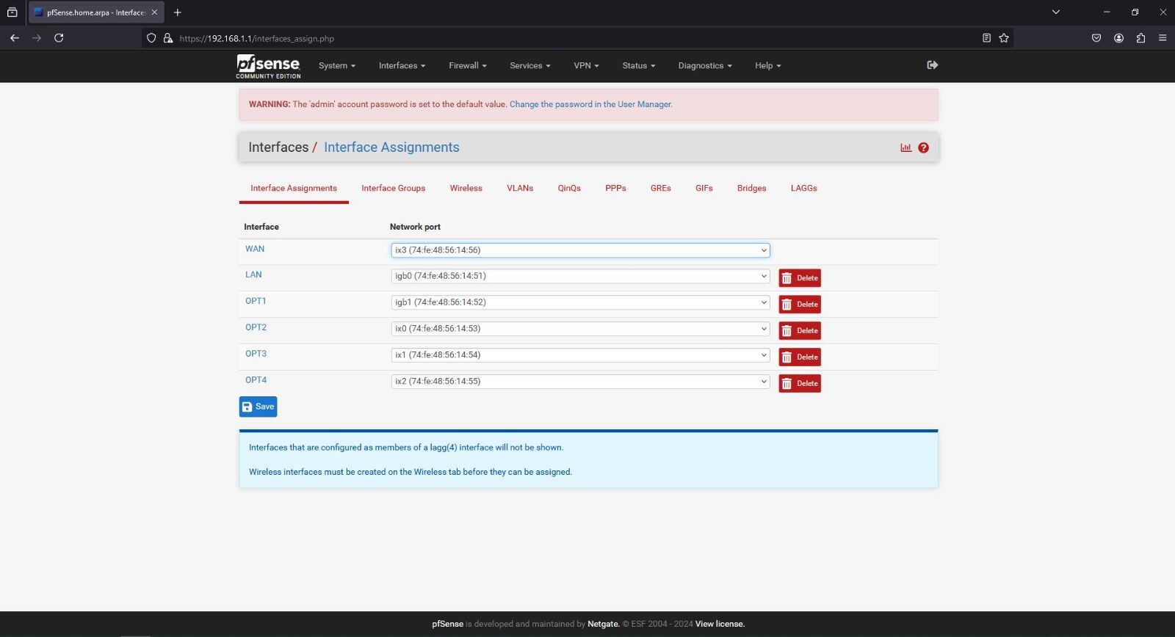The image size is (1175, 637).
Task: Open Firefox View recent browsing icon
Action: pos(12,12)
